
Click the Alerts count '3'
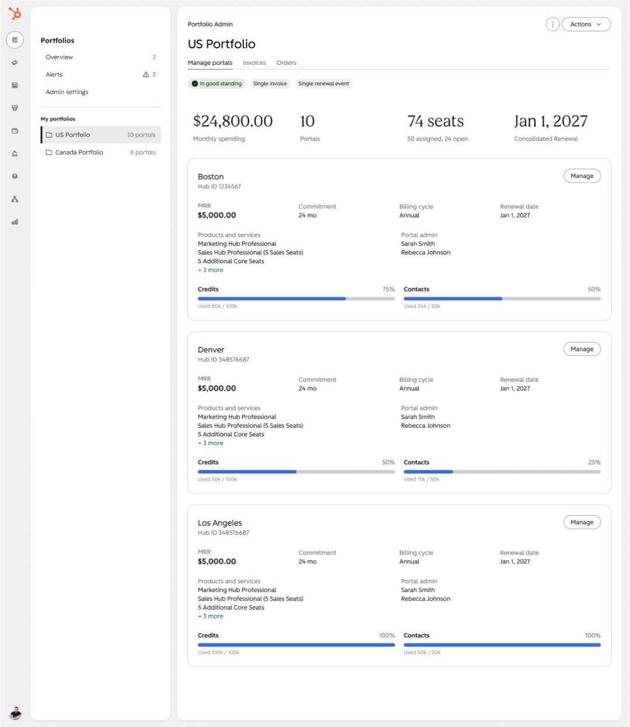pyautogui.click(x=154, y=75)
